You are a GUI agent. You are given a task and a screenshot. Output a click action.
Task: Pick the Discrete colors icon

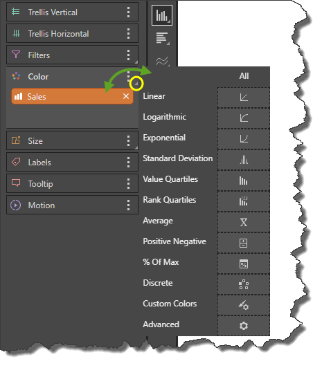(x=244, y=284)
